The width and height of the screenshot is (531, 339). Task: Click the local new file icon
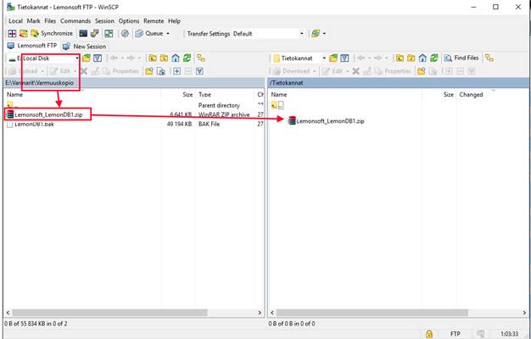pos(161,71)
